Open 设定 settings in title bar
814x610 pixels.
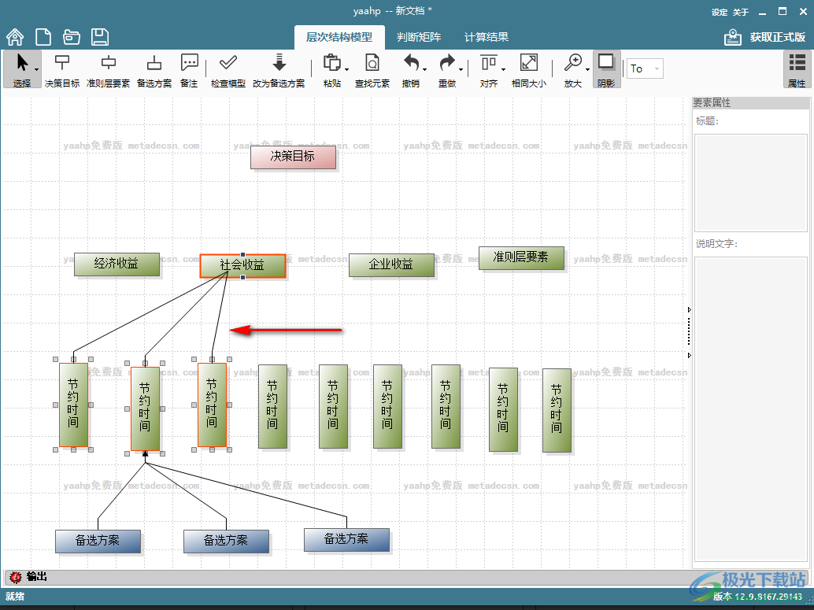[719, 12]
